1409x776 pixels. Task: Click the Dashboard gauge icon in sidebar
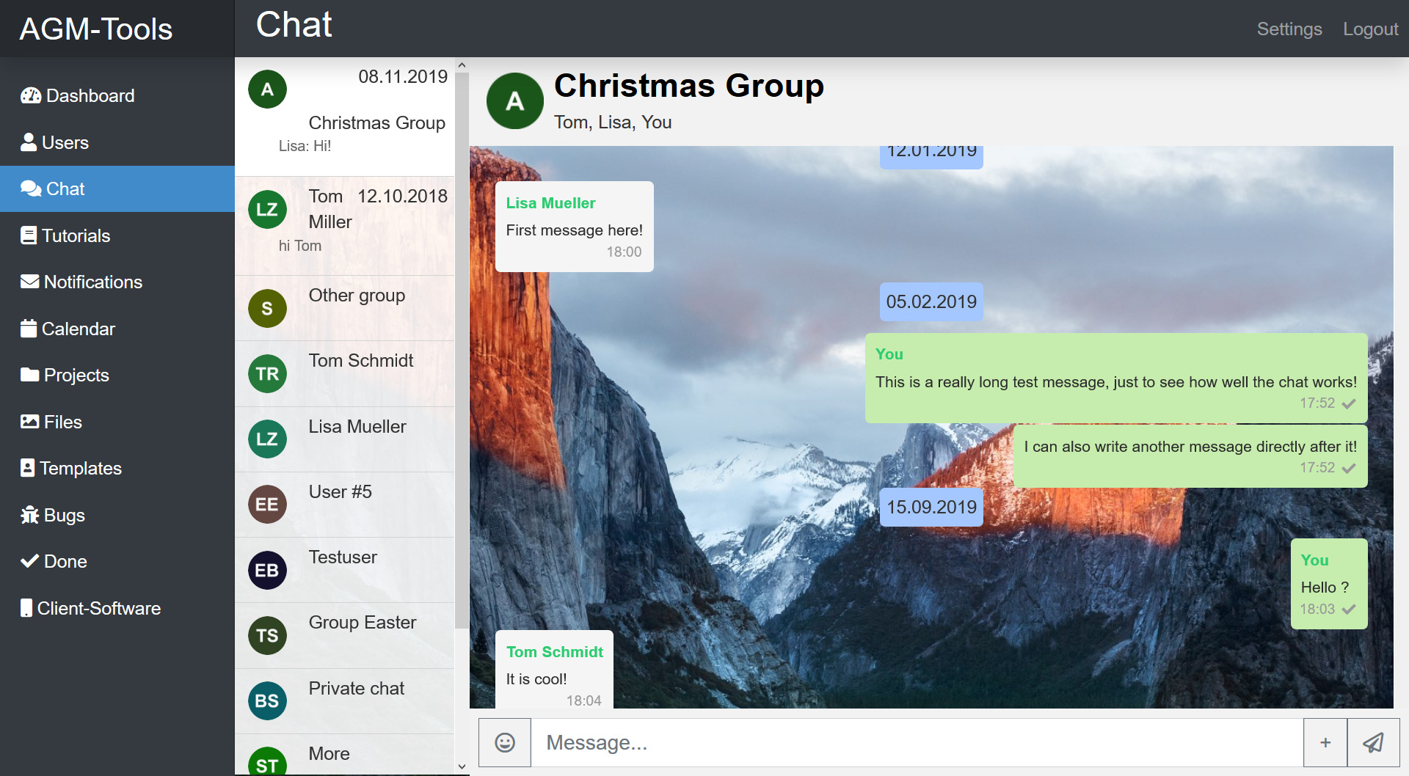click(x=31, y=95)
